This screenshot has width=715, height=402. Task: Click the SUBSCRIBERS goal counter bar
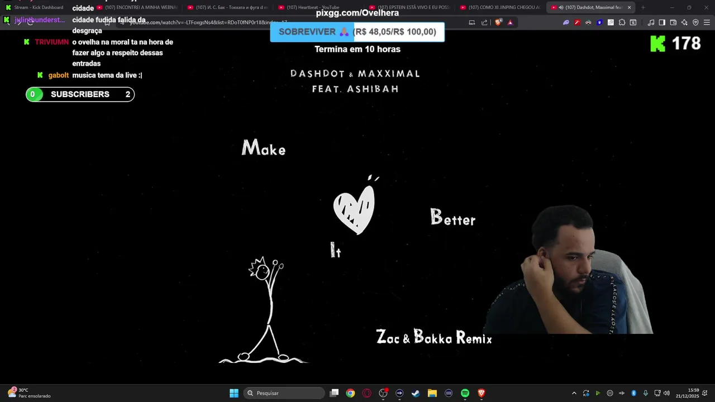click(x=80, y=94)
